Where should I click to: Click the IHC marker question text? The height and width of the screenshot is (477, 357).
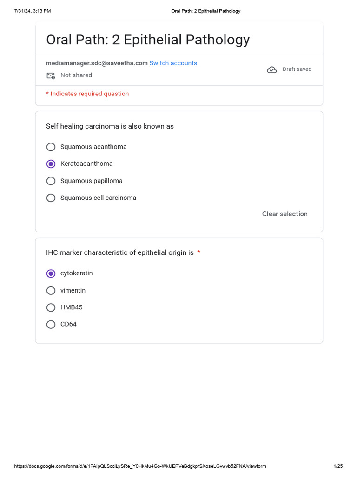tap(119, 252)
